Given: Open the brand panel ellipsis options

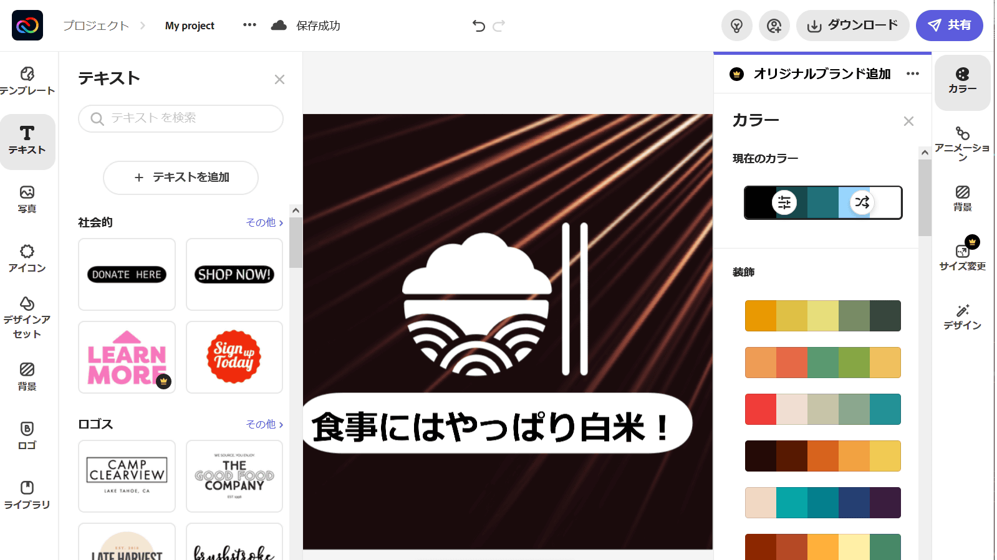Looking at the screenshot, I should 913,74.
